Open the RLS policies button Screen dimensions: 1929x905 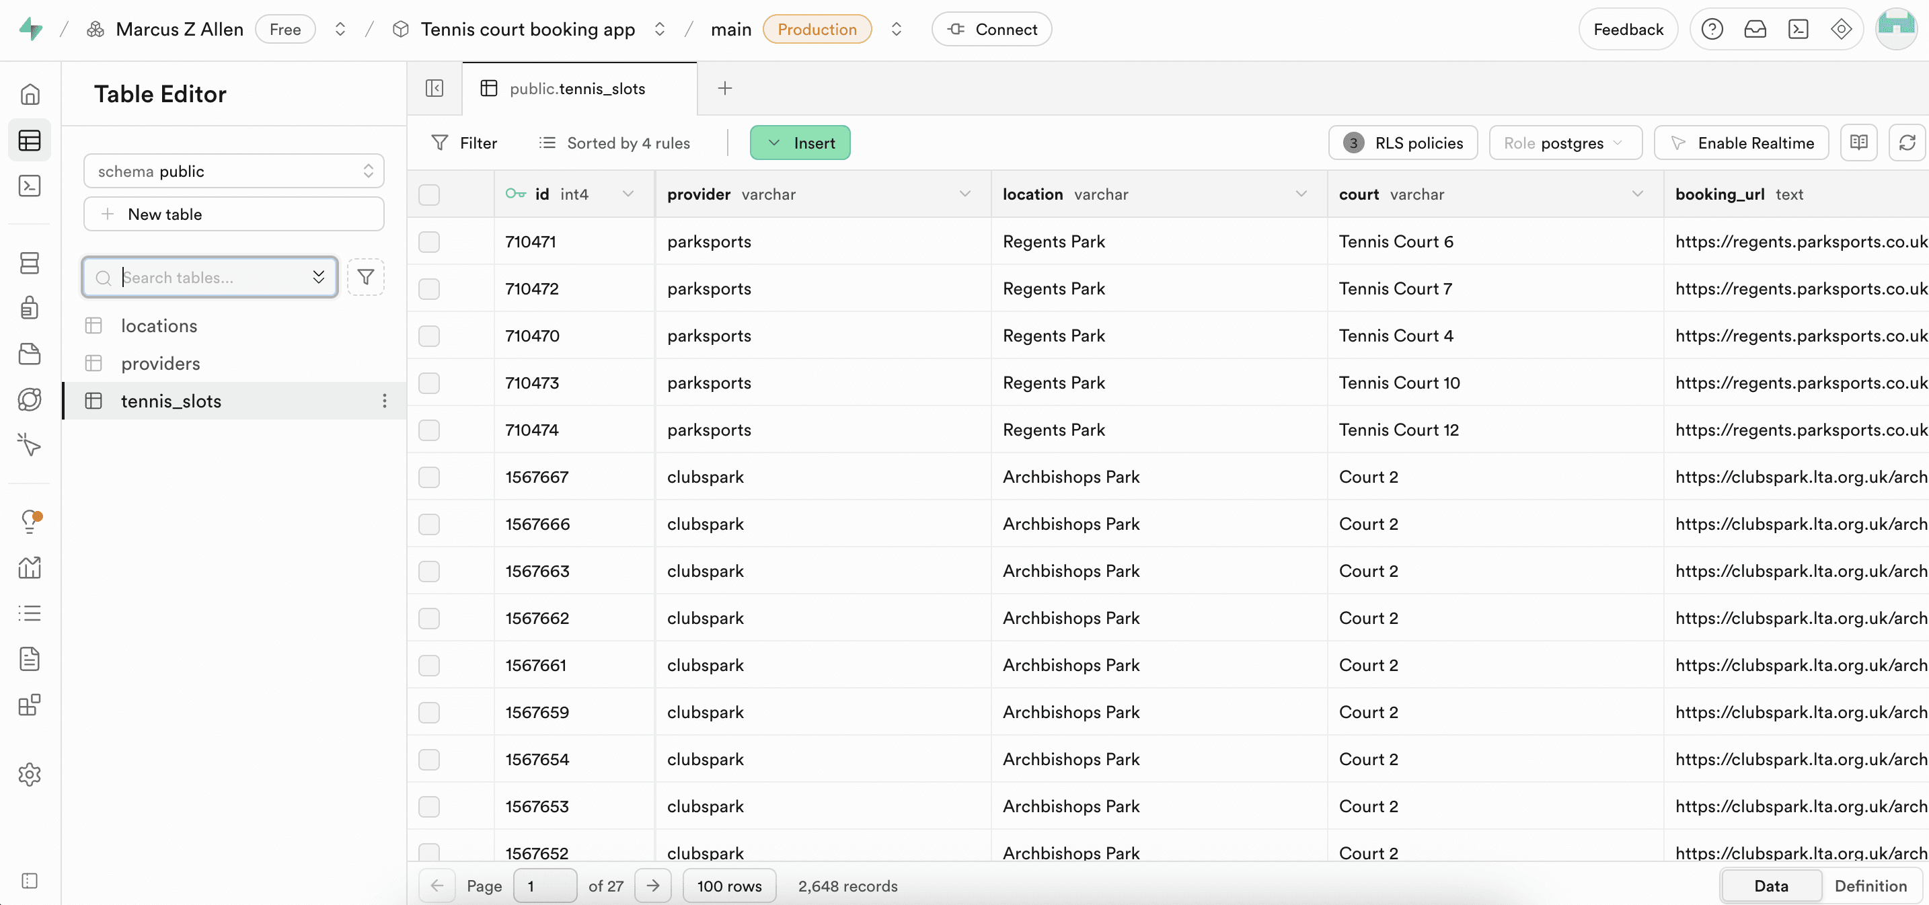(x=1402, y=143)
